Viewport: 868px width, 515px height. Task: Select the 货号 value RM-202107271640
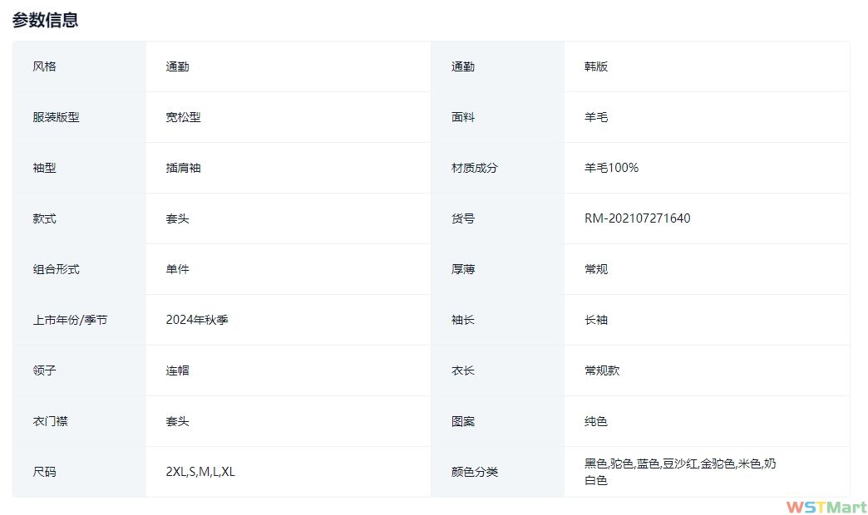pyautogui.click(x=637, y=218)
